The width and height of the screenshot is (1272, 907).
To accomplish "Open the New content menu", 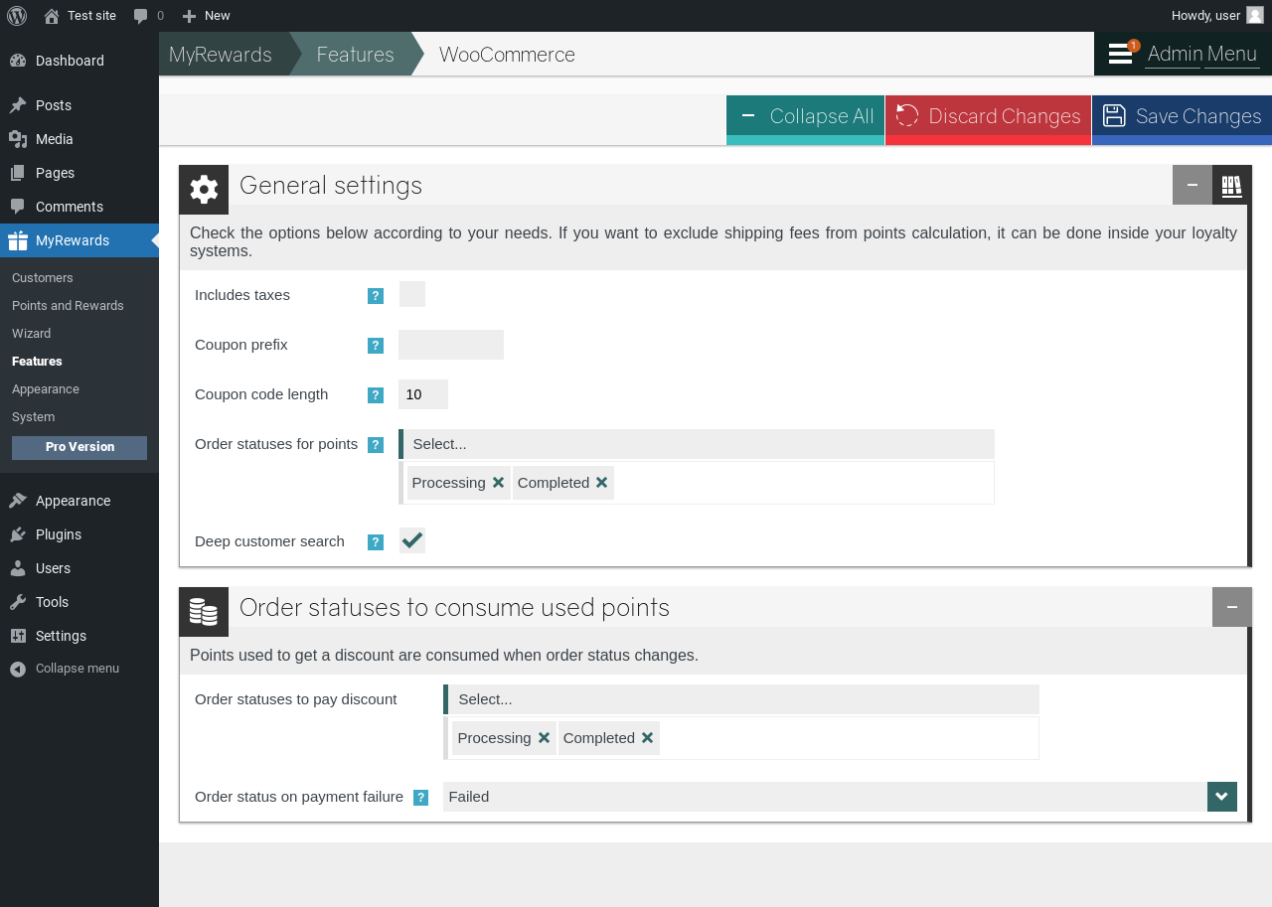I will tap(206, 16).
